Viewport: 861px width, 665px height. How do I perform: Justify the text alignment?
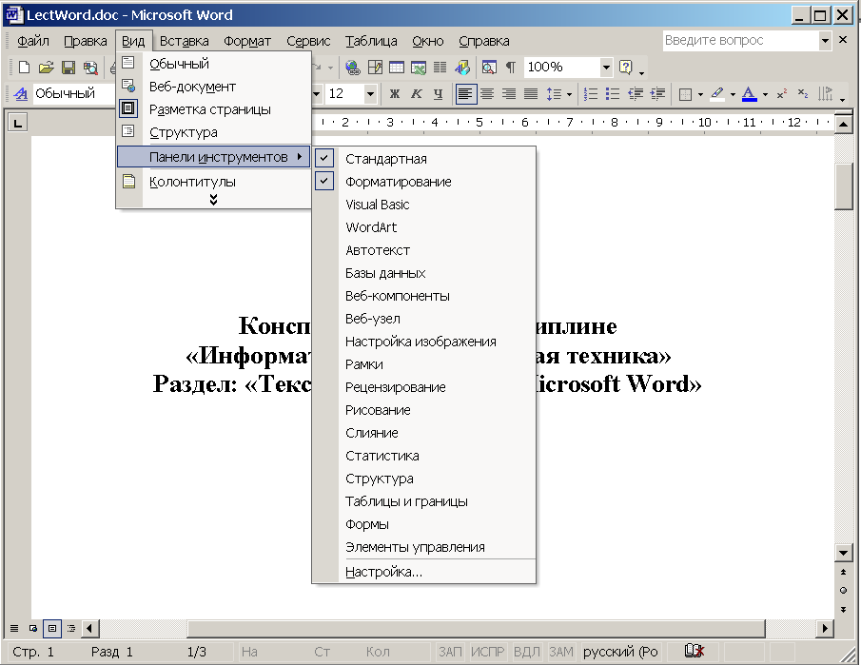pos(531,94)
